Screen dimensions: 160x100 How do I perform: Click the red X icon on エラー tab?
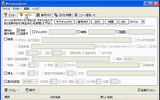click(76, 15)
